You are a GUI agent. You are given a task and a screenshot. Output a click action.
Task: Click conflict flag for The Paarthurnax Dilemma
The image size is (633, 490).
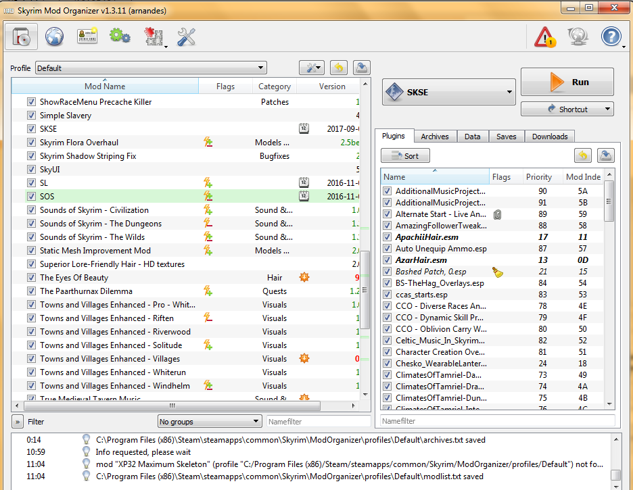(208, 291)
